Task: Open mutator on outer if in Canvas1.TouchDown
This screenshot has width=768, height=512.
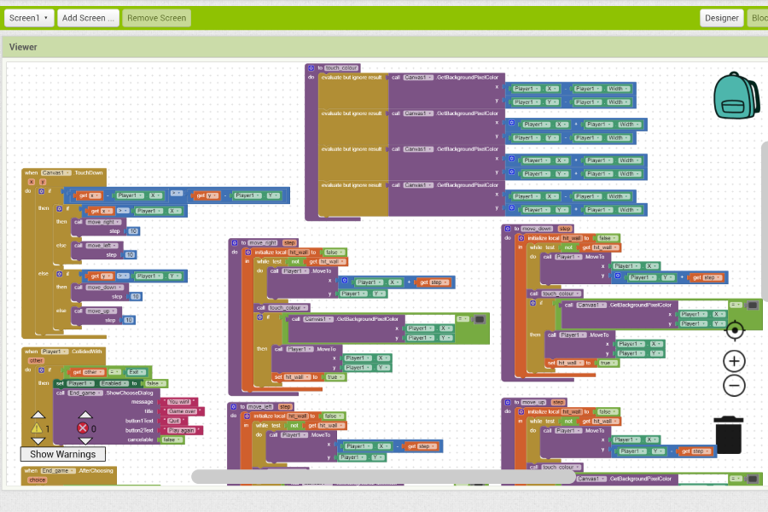Action: point(42,191)
